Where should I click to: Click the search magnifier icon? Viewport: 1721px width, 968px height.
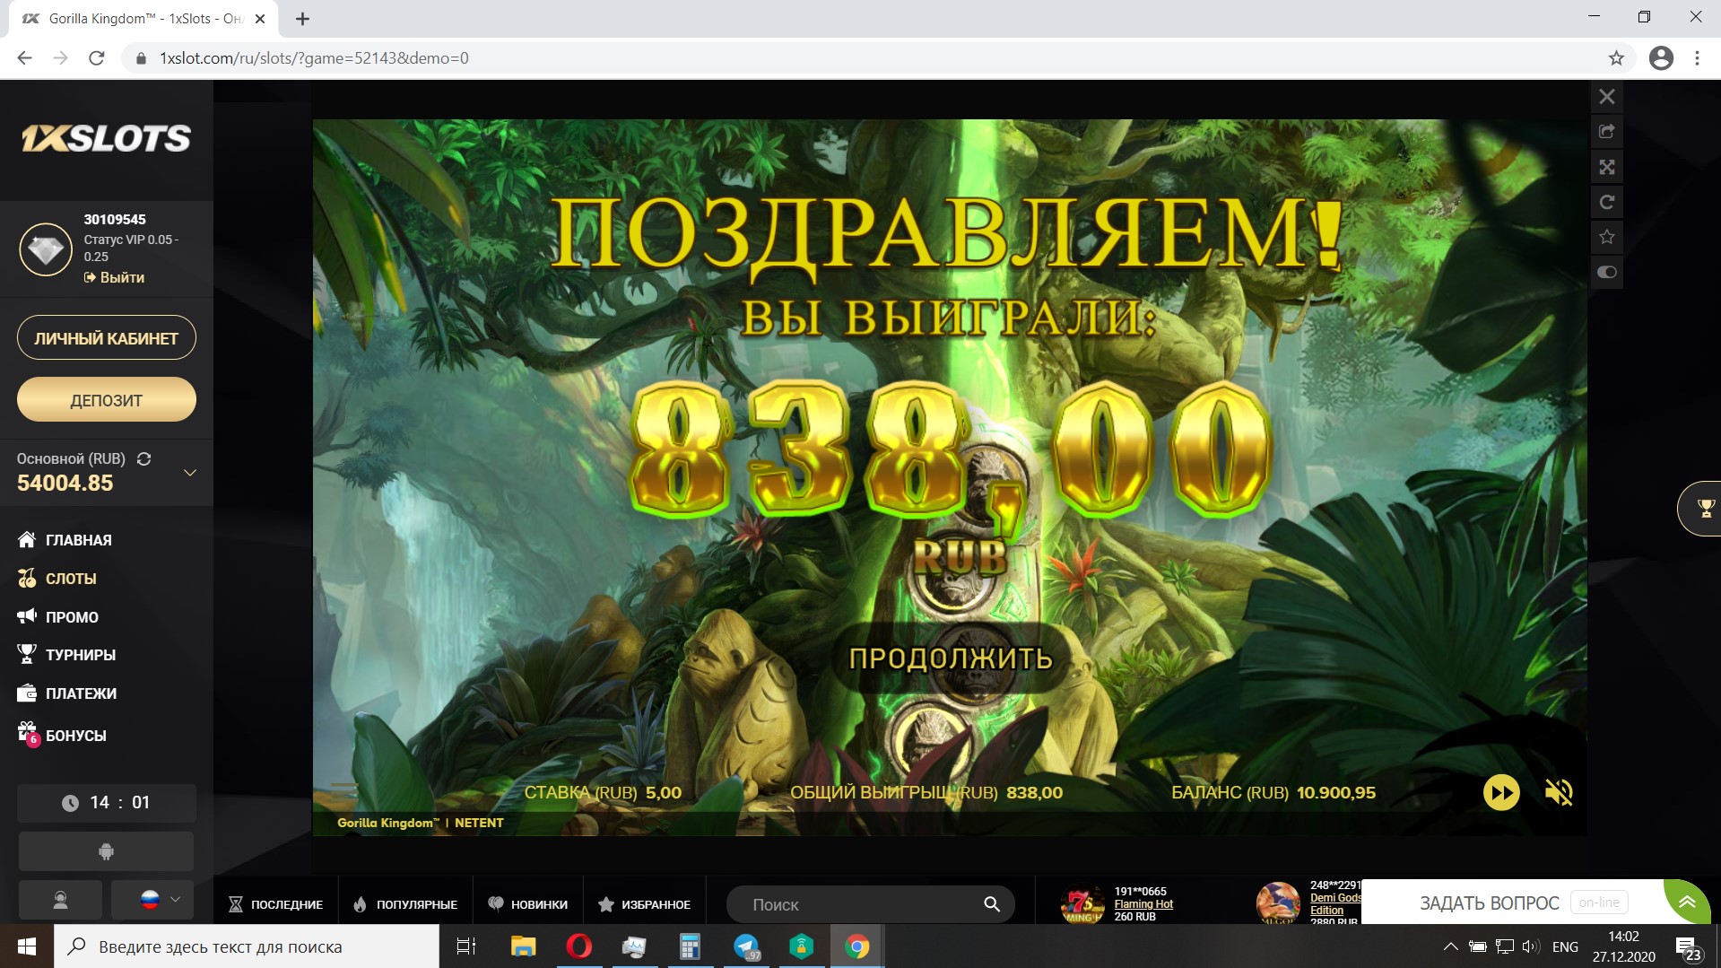(991, 904)
